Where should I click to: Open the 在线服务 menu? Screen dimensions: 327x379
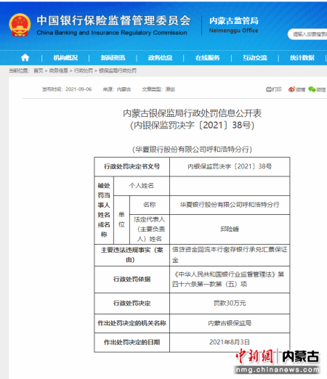tap(207, 57)
